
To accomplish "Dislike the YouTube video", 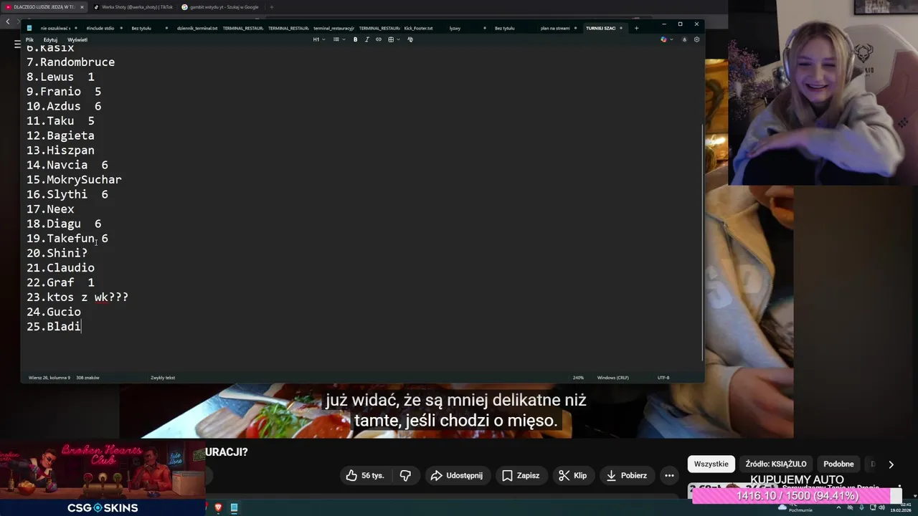I will pyautogui.click(x=405, y=475).
